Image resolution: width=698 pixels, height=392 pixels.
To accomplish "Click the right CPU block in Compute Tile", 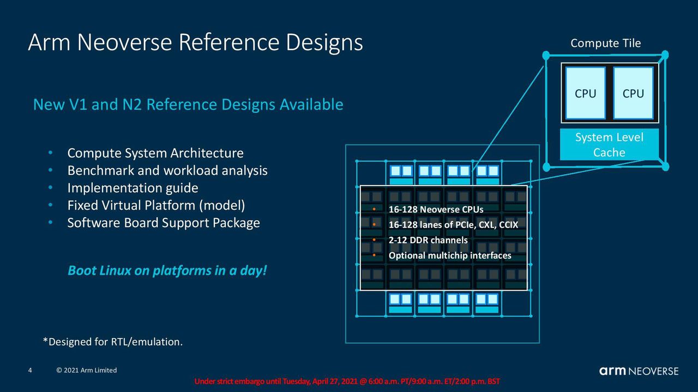I will coord(633,93).
